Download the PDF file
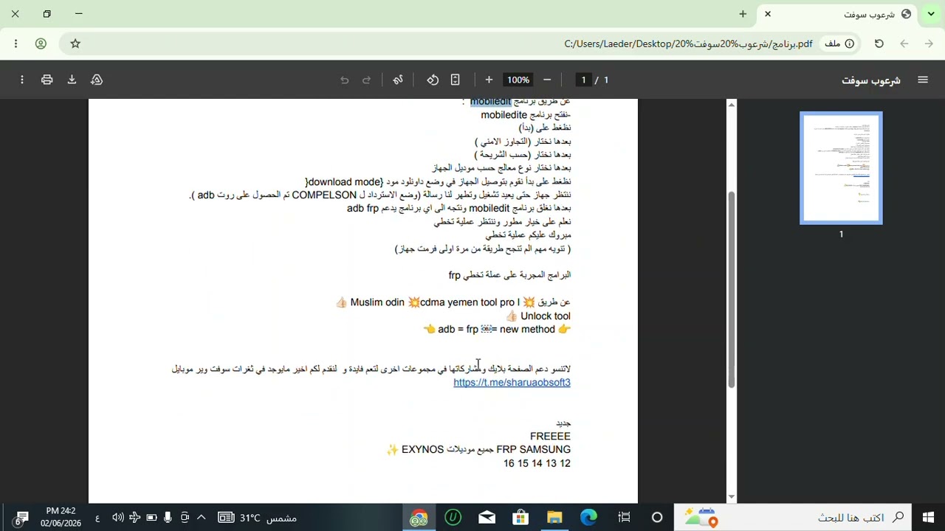The width and height of the screenshot is (945, 531). pos(72,80)
